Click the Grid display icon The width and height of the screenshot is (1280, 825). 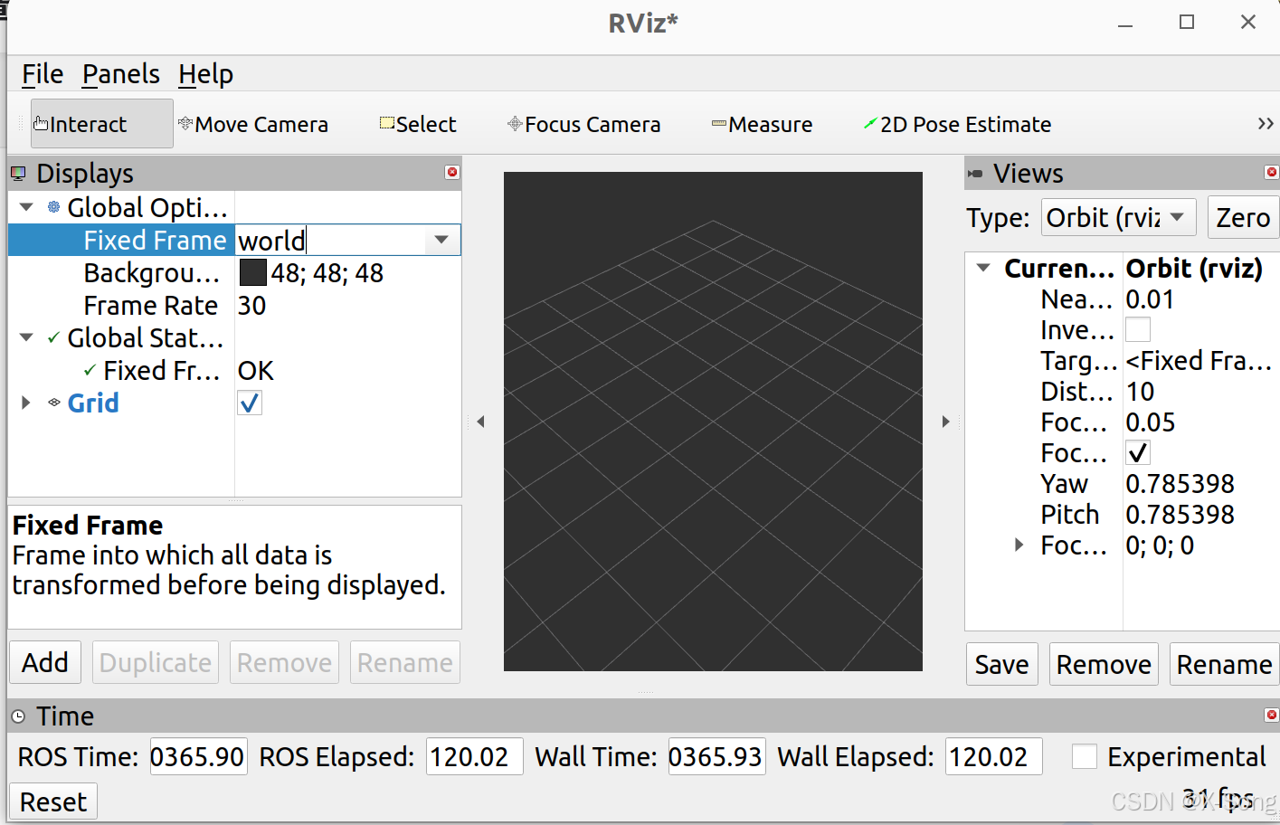tap(54, 403)
